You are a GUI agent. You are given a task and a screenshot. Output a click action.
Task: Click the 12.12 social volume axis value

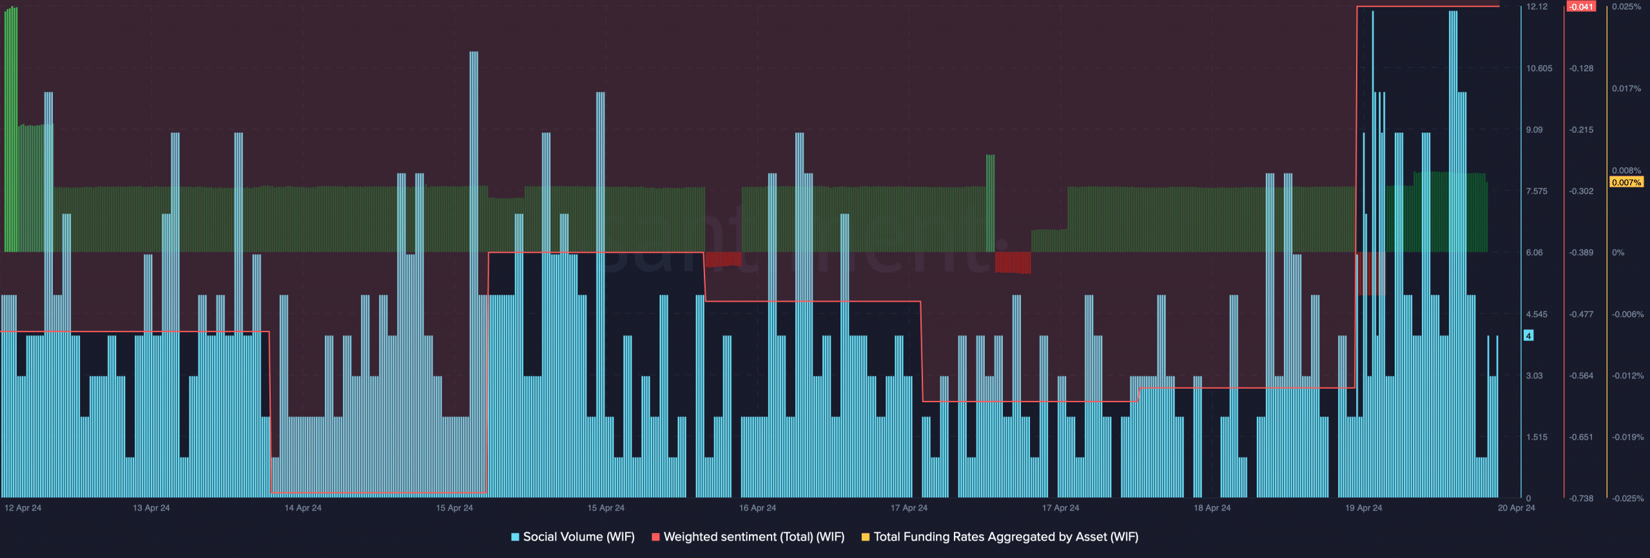click(1537, 6)
